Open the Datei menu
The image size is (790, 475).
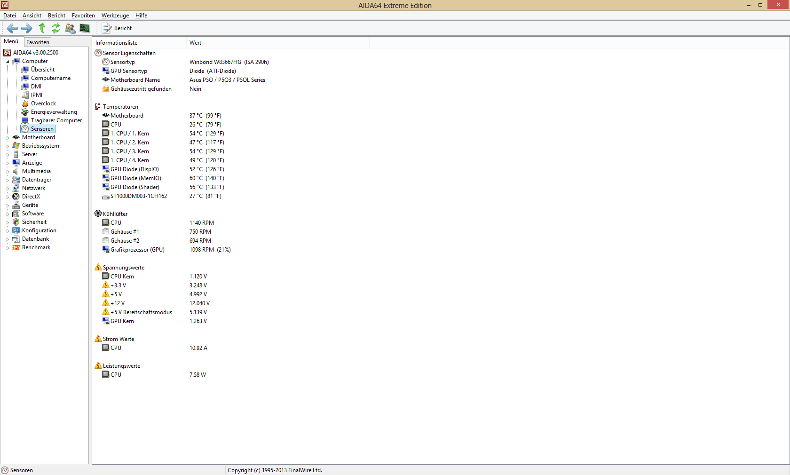(x=9, y=16)
